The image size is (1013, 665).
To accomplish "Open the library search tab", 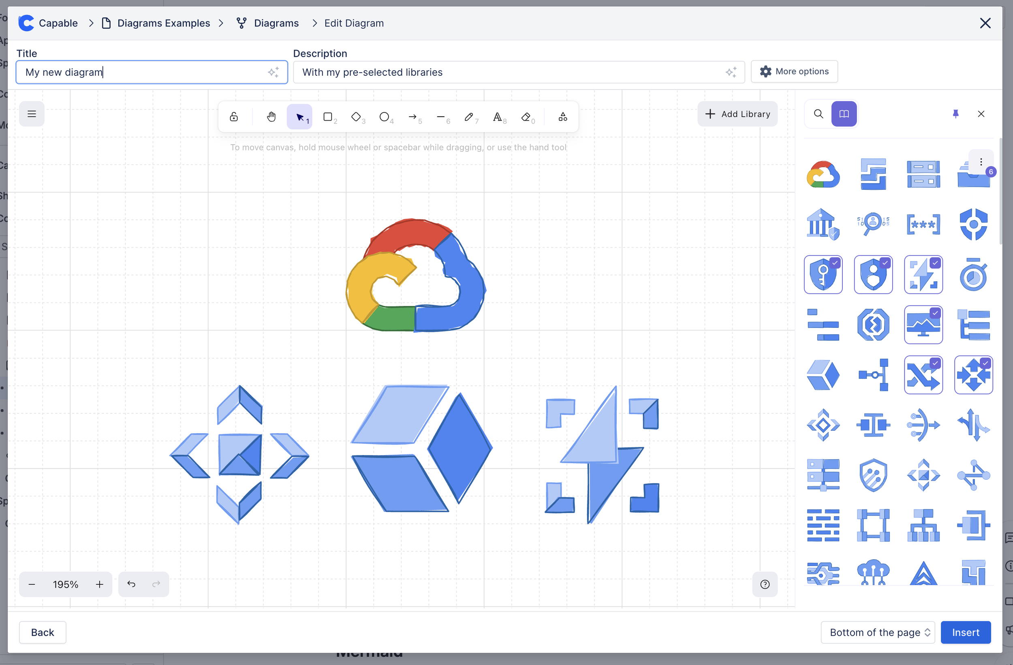I will [819, 114].
